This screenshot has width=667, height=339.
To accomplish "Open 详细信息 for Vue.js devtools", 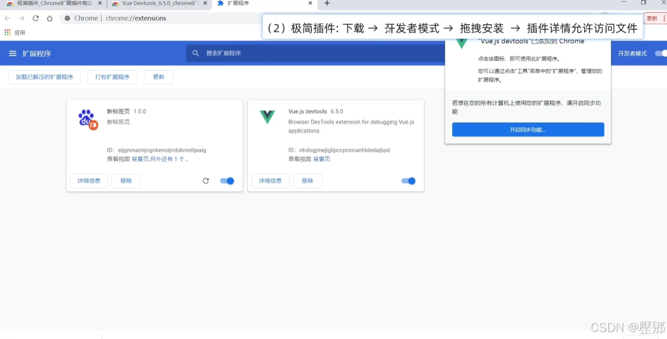I will point(270,181).
